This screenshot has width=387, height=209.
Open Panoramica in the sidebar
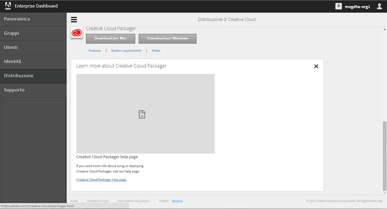pos(33,19)
